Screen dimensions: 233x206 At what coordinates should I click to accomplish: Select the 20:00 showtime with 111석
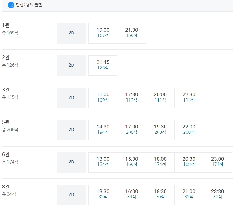(x=160, y=98)
